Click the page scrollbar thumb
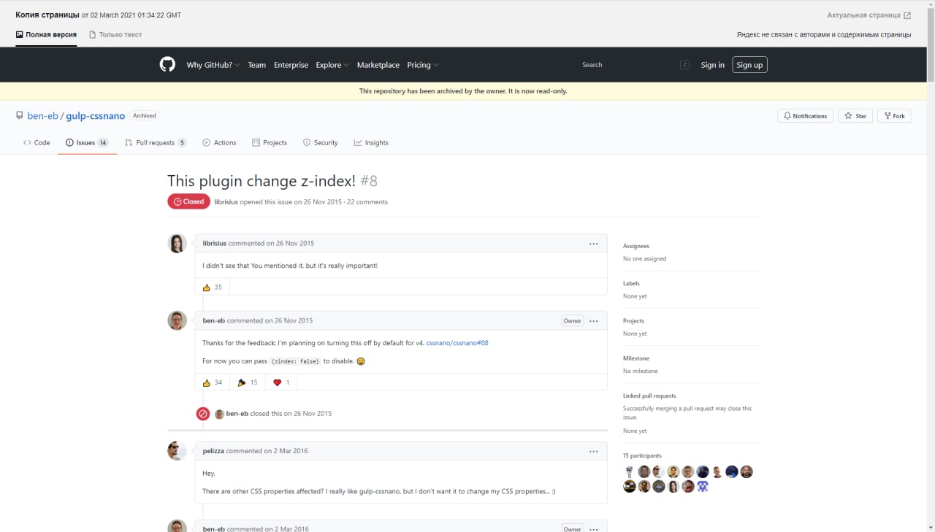 click(x=931, y=44)
